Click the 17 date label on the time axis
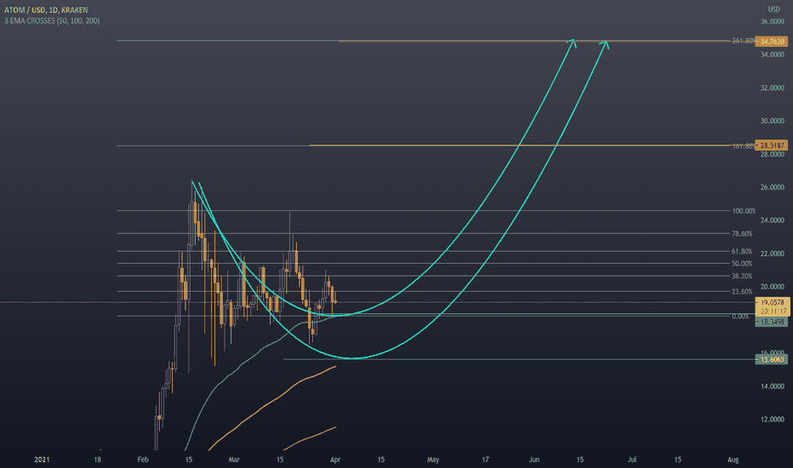This screenshot has height=468, width=793. pos(485,459)
